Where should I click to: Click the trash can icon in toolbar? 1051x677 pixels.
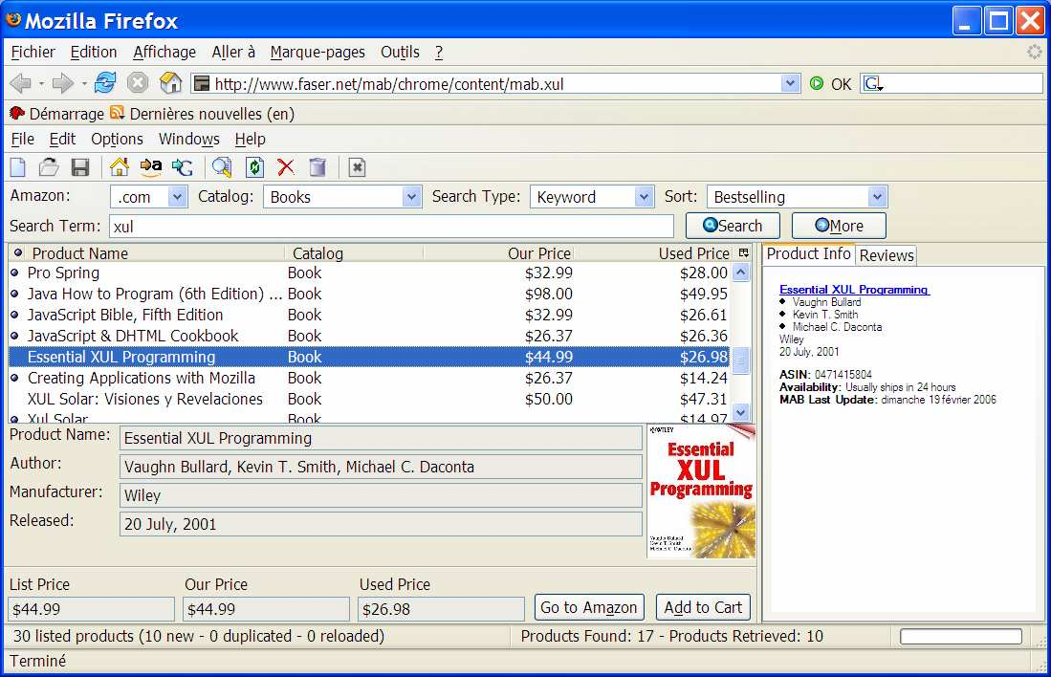click(x=317, y=167)
